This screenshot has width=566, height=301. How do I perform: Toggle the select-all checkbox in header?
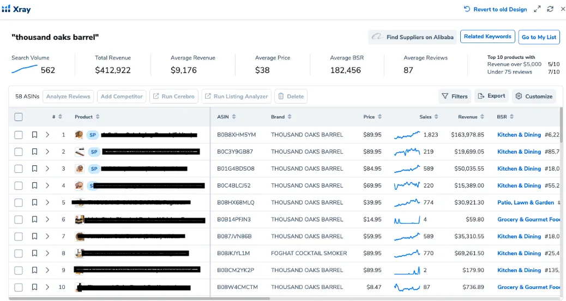pyautogui.click(x=19, y=117)
